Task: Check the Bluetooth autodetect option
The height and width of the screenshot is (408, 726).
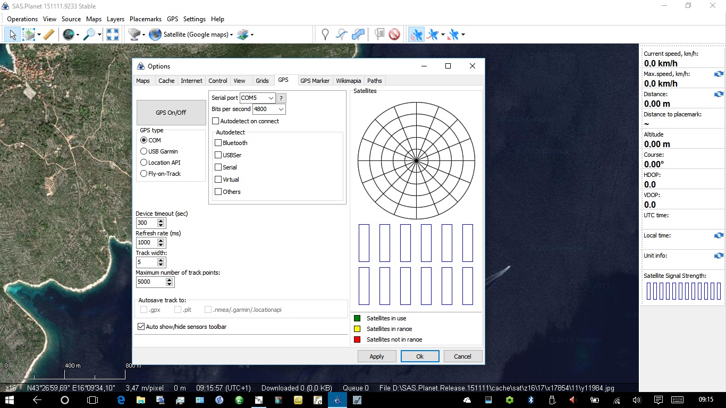Action: (x=218, y=143)
